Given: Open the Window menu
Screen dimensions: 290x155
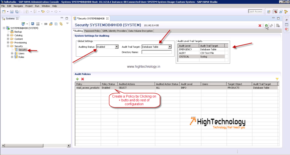Looking at the screenshot, I should (46, 6).
